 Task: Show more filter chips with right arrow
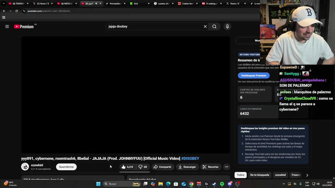[307, 175]
